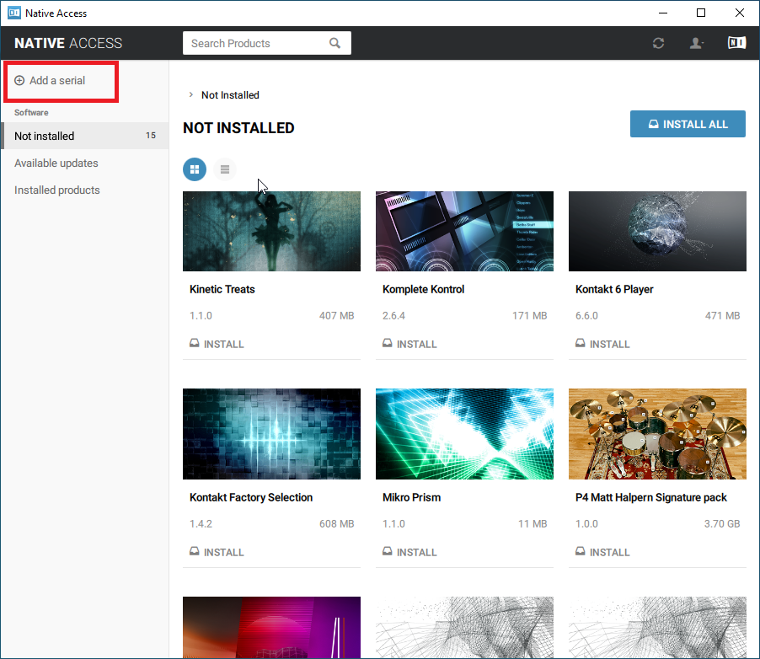This screenshot has width=760, height=659.
Task: Click the search magnifier icon
Action: pos(335,44)
